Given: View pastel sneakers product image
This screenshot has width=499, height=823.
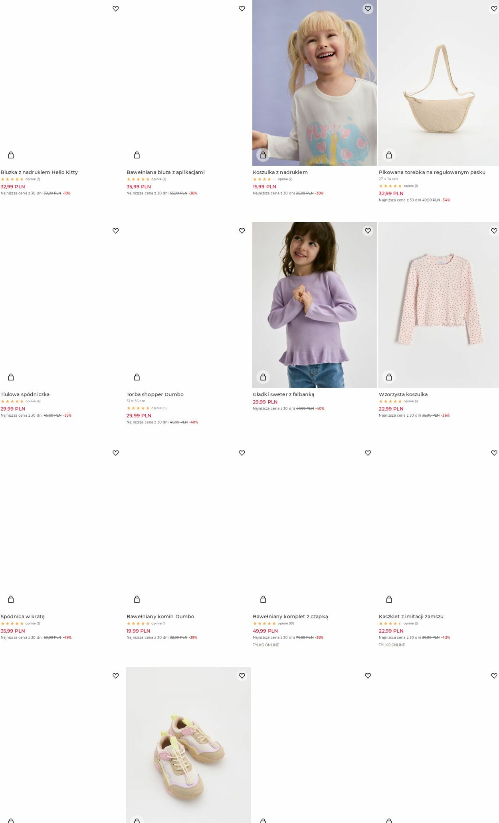Looking at the screenshot, I should click(x=188, y=745).
